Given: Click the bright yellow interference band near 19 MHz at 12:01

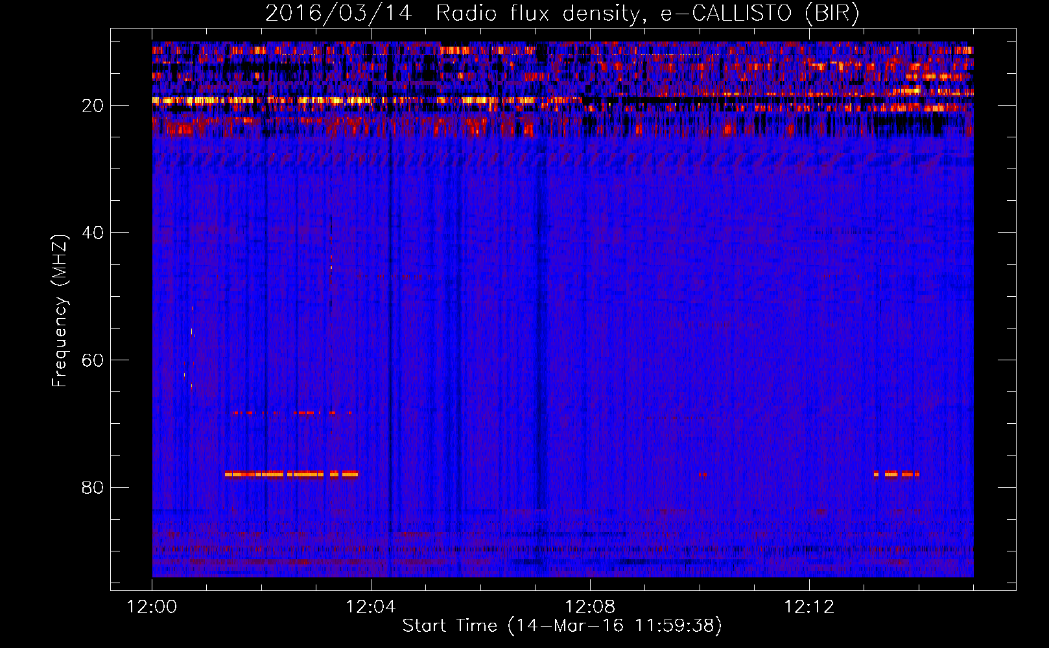Looking at the screenshot, I should click(204, 100).
